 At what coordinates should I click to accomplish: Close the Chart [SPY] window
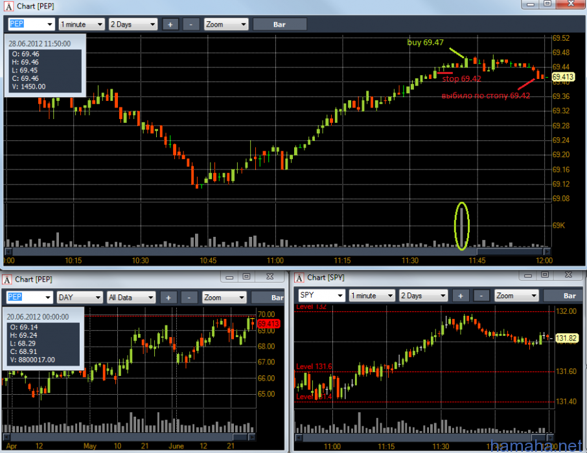click(568, 275)
